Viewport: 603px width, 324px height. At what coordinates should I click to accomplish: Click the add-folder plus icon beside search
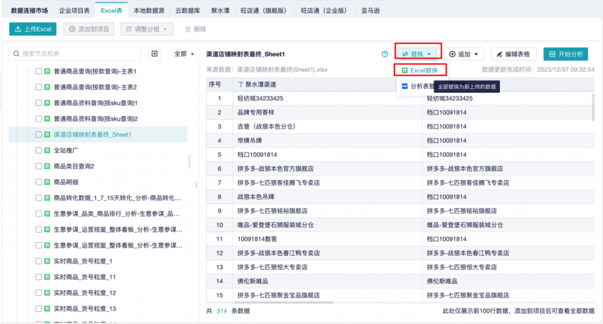(x=155, y=54)
